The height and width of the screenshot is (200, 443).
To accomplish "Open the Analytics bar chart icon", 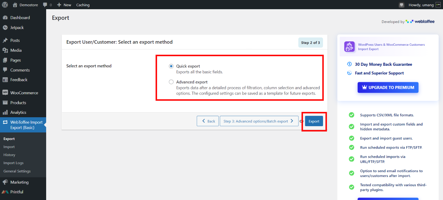I will (x=5, y=112).
